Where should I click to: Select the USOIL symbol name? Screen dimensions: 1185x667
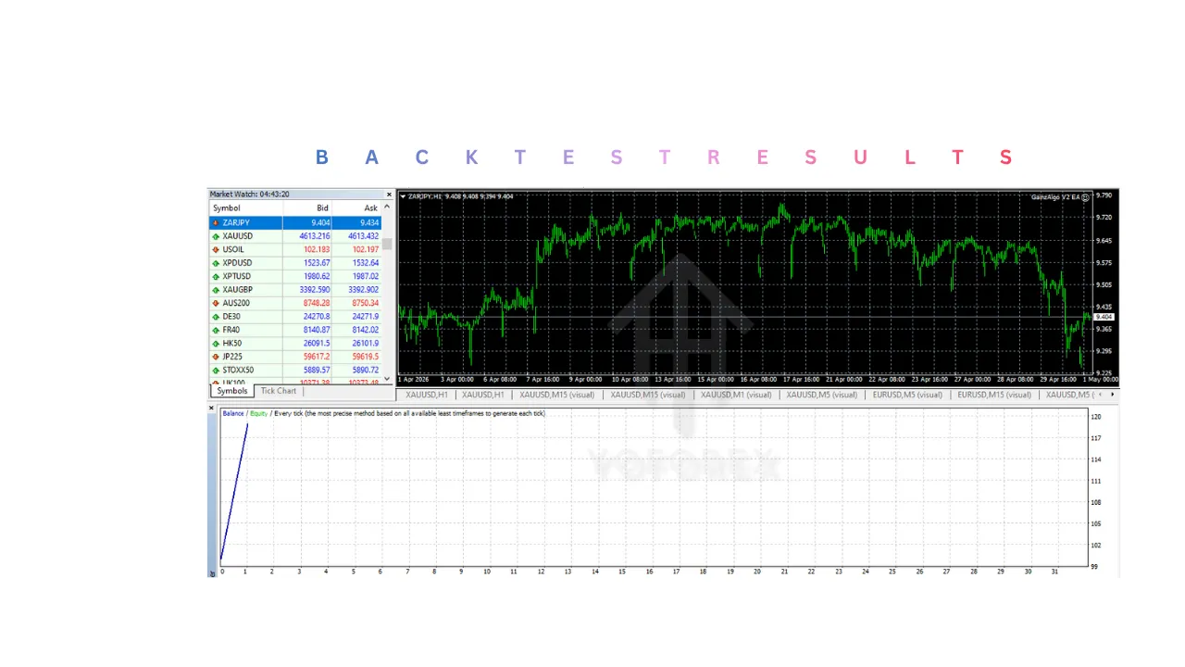pos(233,250)
